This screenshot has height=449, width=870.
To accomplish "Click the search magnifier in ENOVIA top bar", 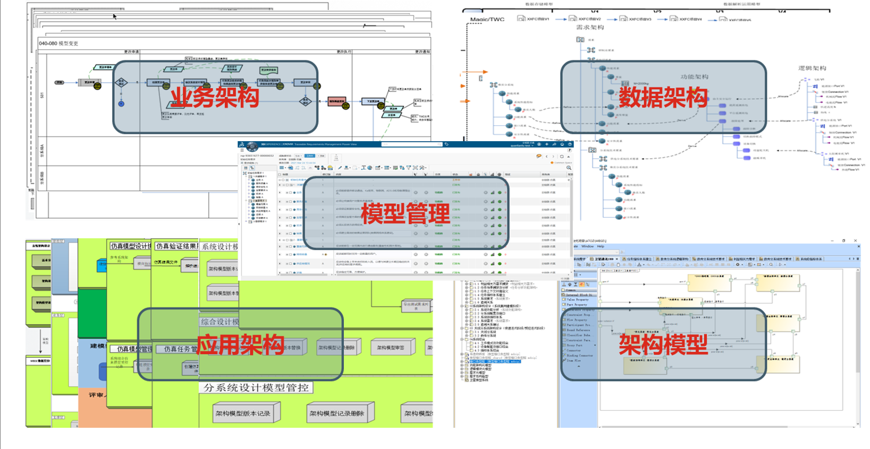I will coord(439,144).
